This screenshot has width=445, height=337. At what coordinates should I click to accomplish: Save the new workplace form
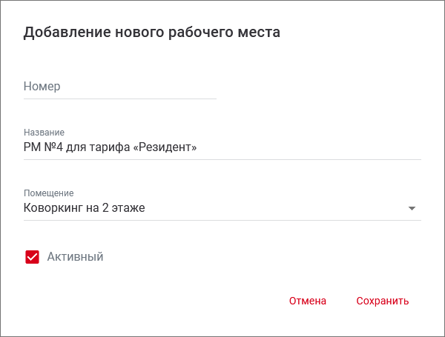pyautogui.click(x=382, y=301)
